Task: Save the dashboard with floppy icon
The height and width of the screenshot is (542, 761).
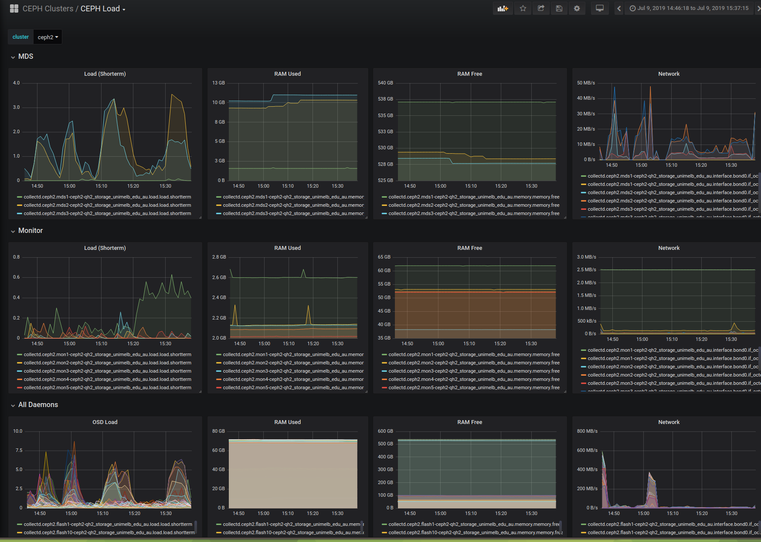Action: coord(559,8)
